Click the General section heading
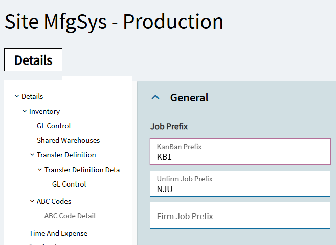The height and width of the screenshot is (245, 336). click(x=189, y=98)
